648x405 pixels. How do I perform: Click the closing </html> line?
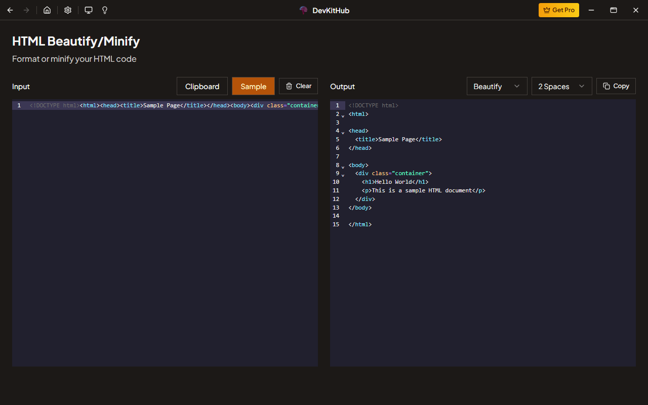360,224
